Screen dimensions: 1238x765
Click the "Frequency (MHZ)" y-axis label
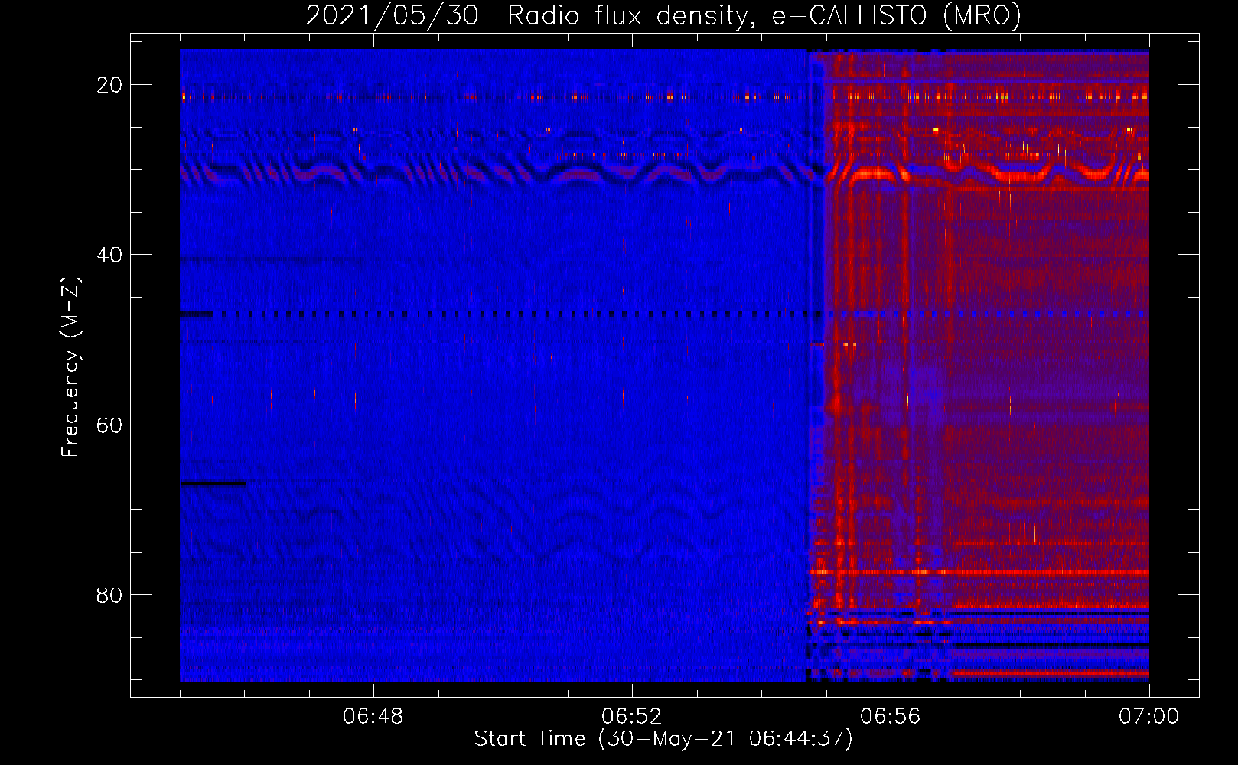[70, 366]
